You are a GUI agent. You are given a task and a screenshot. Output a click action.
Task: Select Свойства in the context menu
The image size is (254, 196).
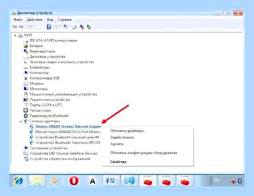pyautogui.click(x=118, y=162)
